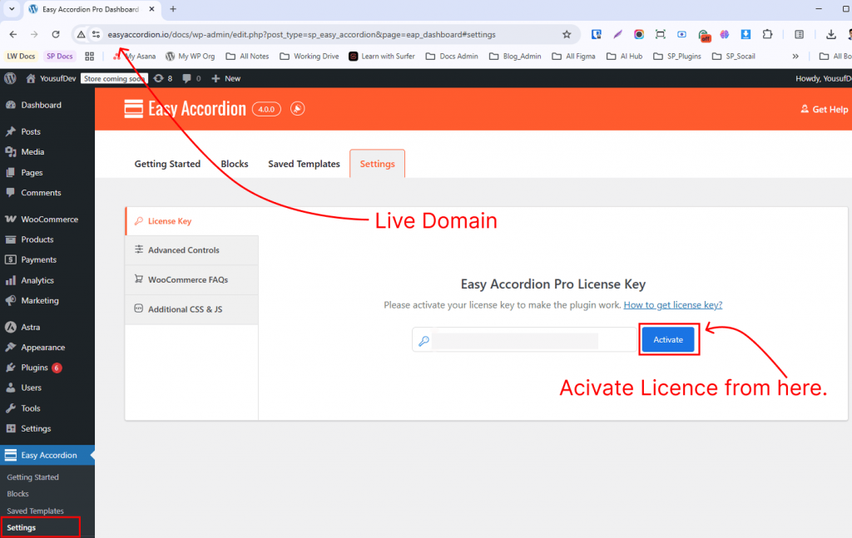Viewport: 852px width, 538px height.
Task: Select Advanced Controls settings section
Action: (x=183, y=250)
